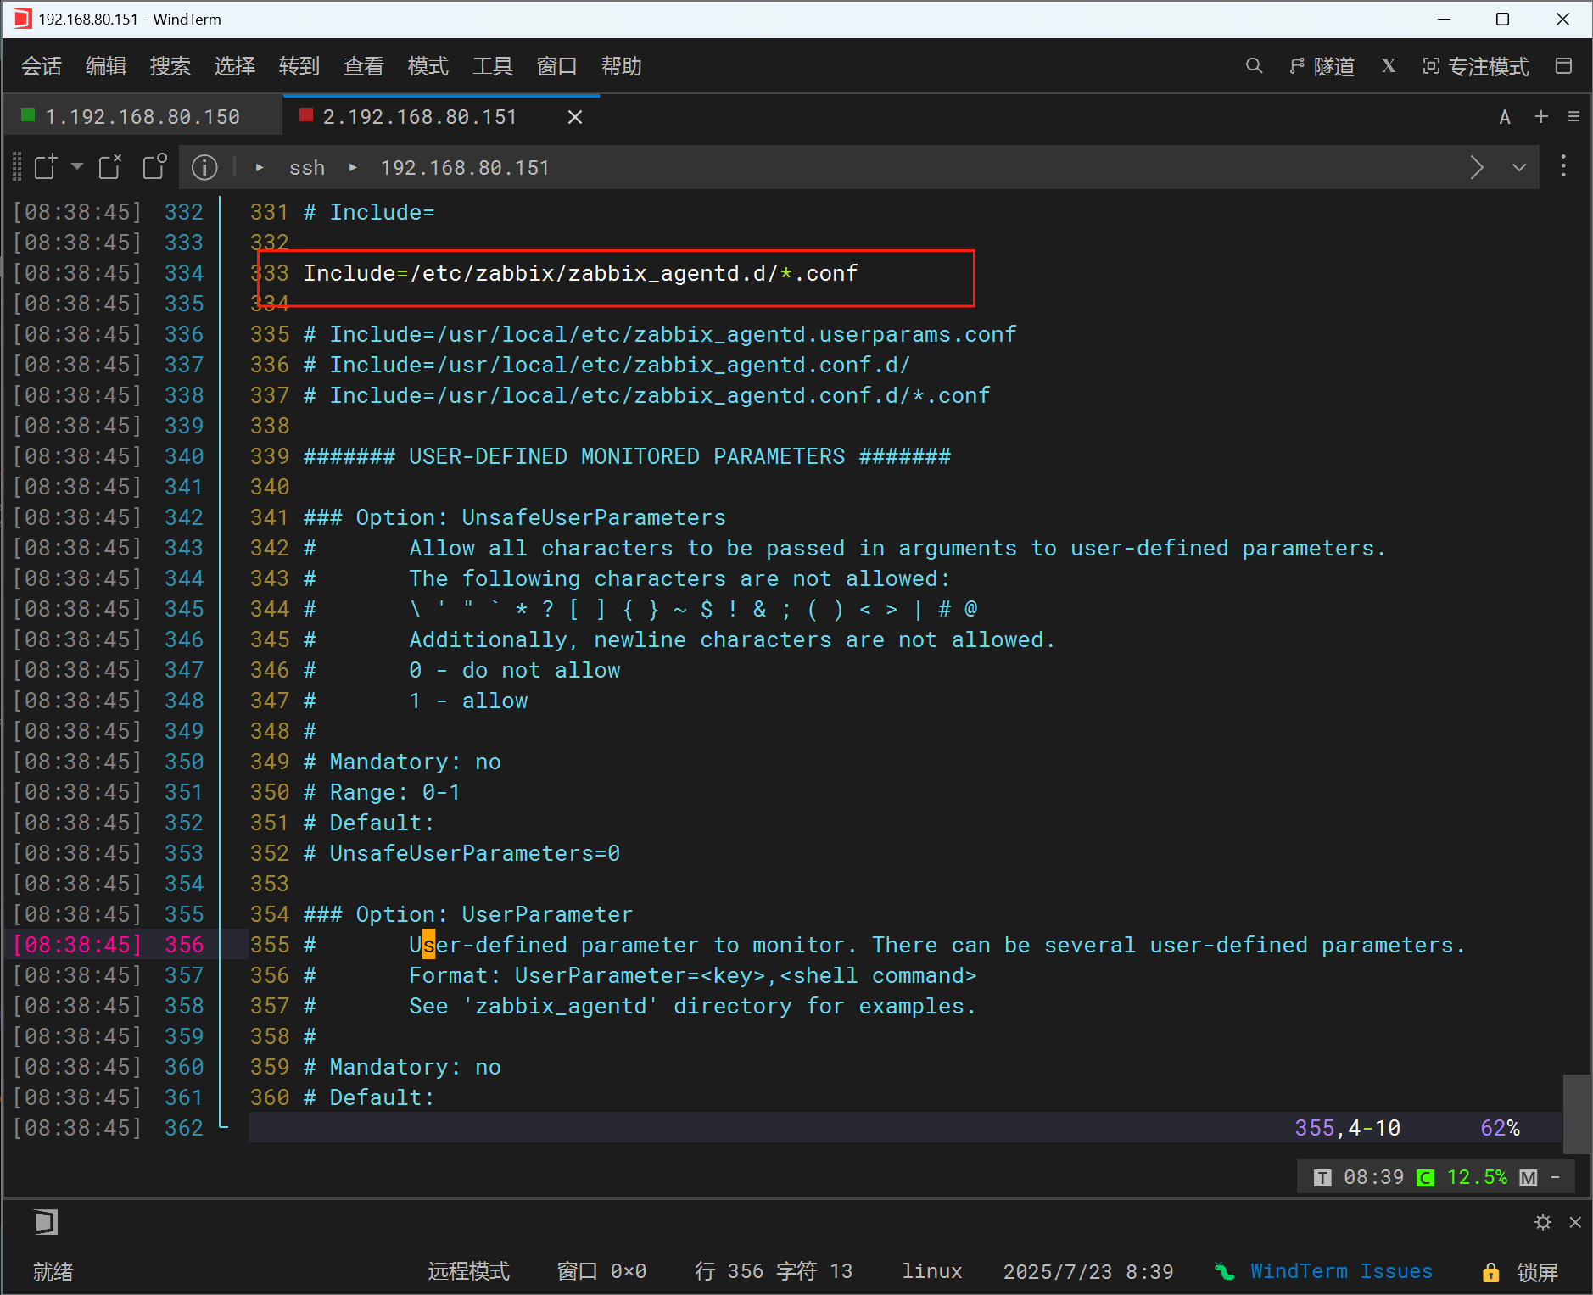The height and width of the screenshot is (1295, 1593).
Task: Click the green C CPU indicator icon
Action: 1426,1177
